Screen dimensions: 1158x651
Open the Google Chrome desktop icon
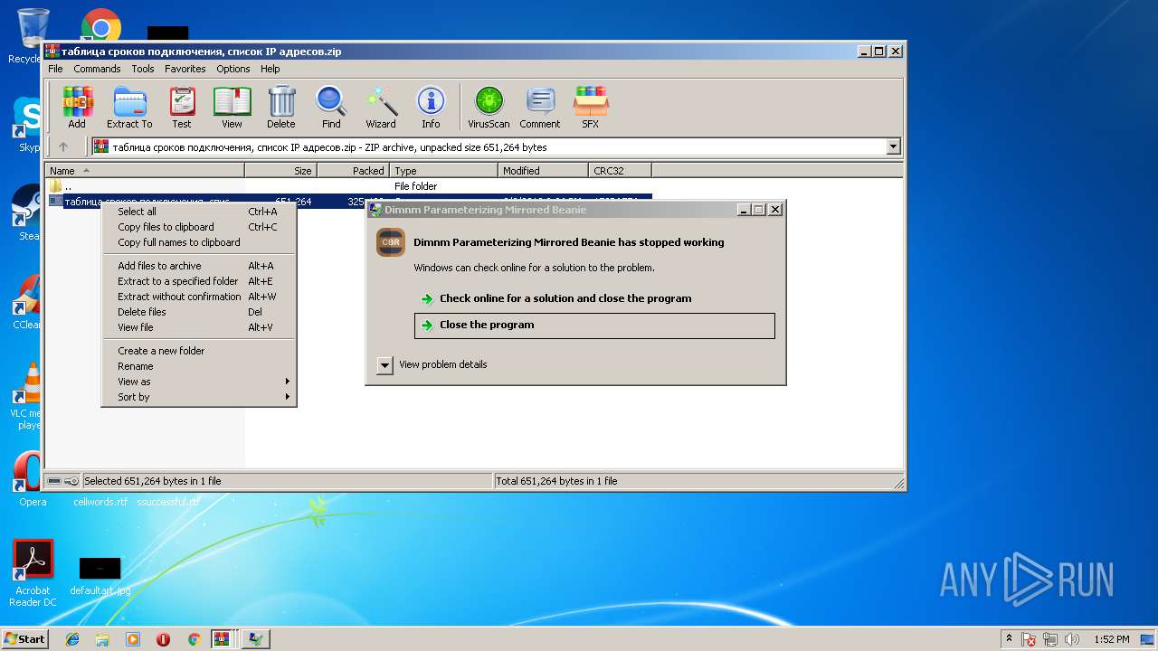[101, 27]
